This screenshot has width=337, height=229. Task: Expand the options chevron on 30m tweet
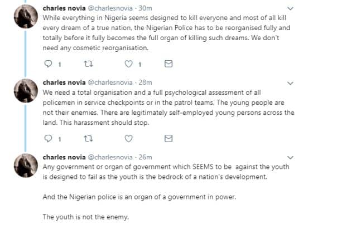(290, 9)
